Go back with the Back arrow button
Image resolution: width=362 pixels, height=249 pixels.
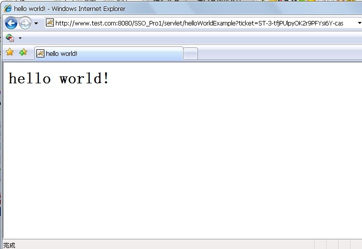coord(11,23)
